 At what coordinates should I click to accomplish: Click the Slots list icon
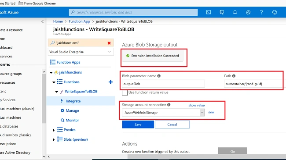(60, 139)
